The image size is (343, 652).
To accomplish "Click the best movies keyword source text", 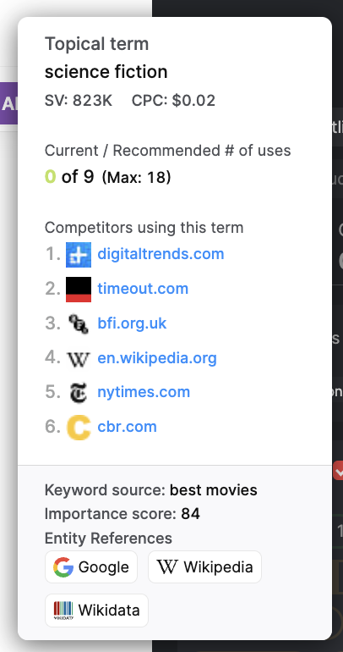I will coord(213,489).
